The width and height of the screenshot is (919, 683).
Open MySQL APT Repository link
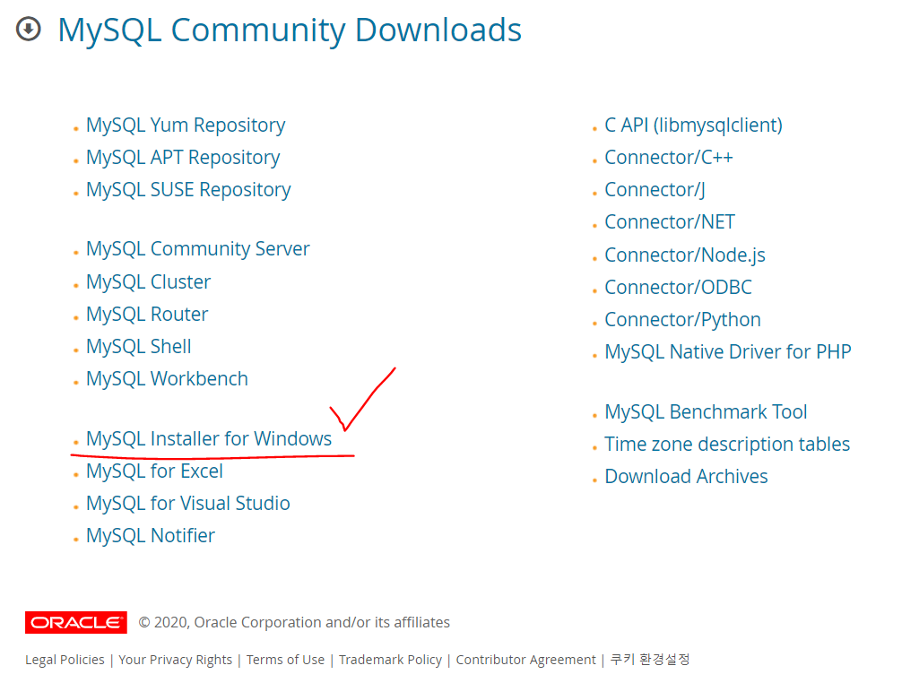pyautogui.click(x=183, y=158)
